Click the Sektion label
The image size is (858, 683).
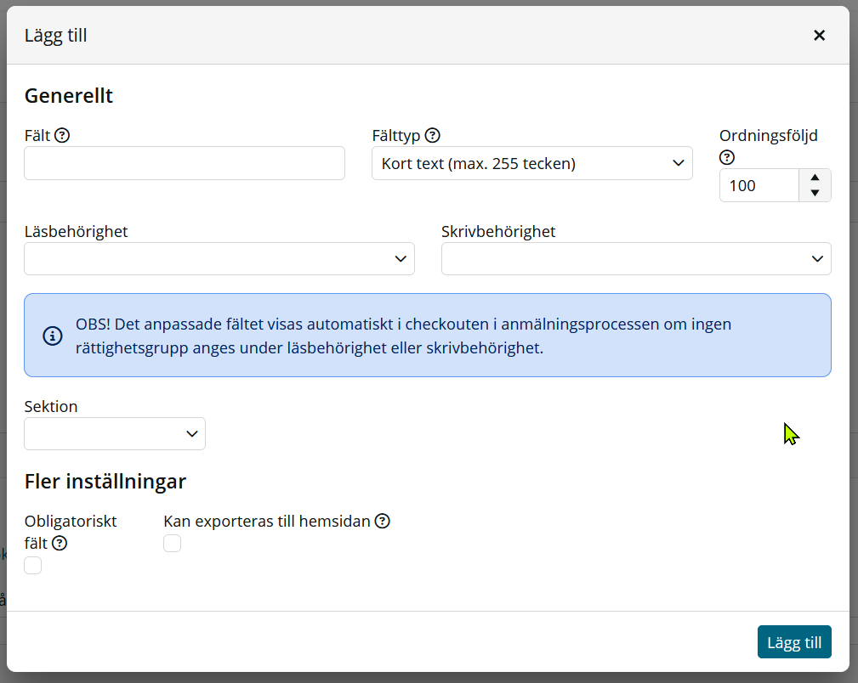click(51, 406)
